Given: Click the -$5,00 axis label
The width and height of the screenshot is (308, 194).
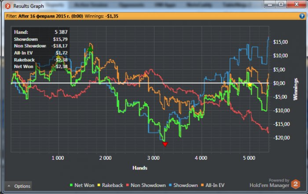Looking at the screenshot, I should pos(280,97).
